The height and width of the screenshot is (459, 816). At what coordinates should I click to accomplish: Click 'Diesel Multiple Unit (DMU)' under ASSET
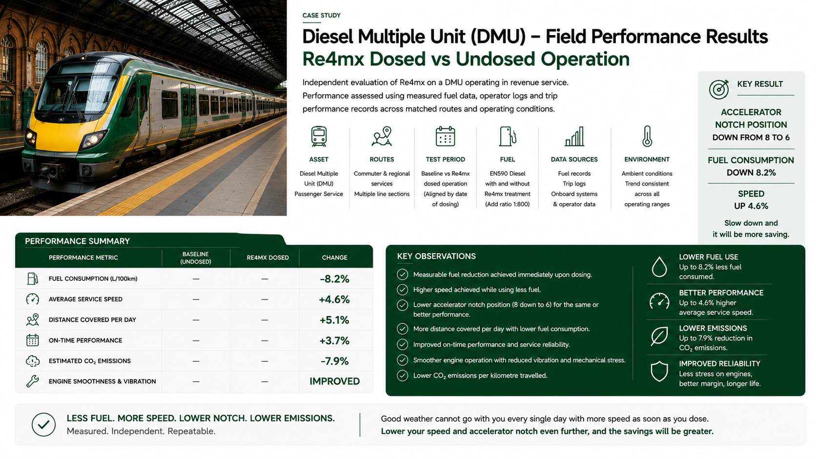(x=319, y=179)
